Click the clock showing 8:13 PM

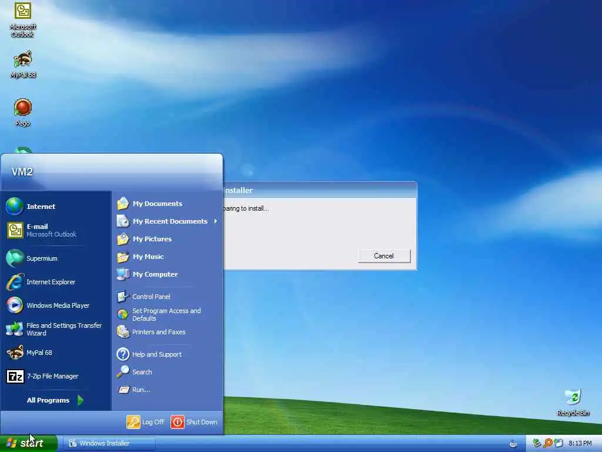tap(580, 443)
